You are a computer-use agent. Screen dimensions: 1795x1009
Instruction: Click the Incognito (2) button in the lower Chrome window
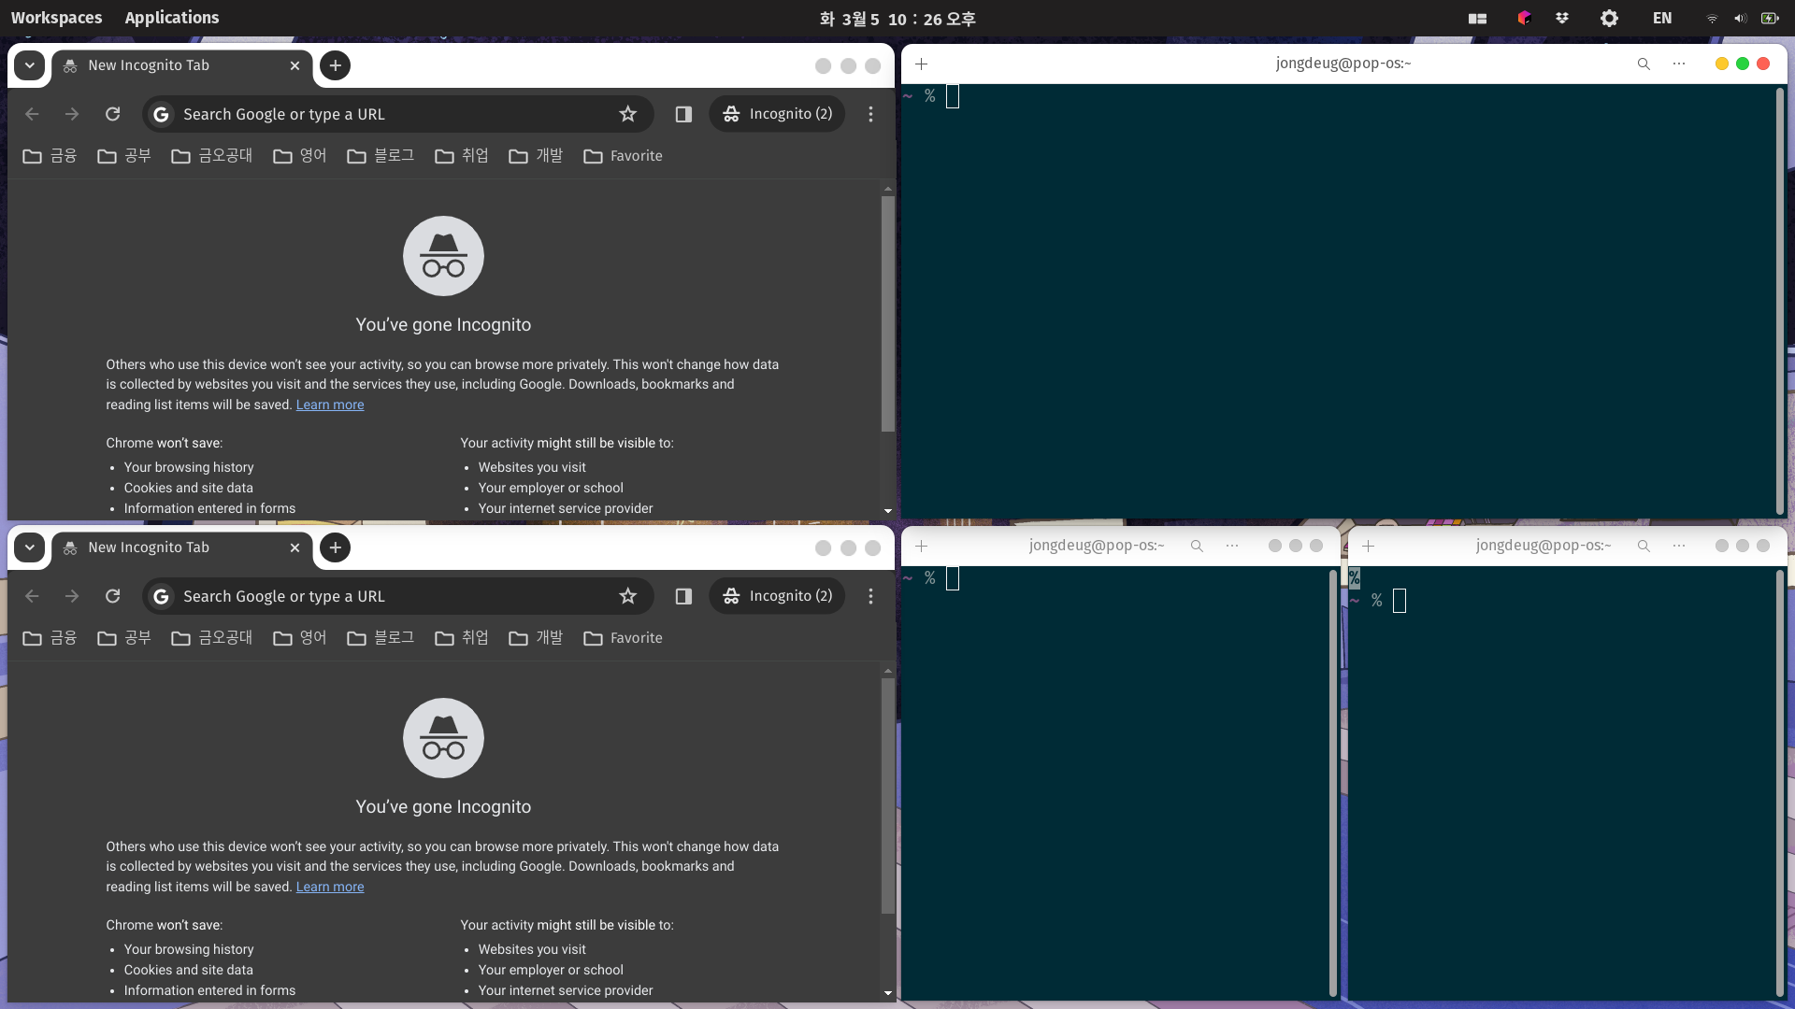777,596
